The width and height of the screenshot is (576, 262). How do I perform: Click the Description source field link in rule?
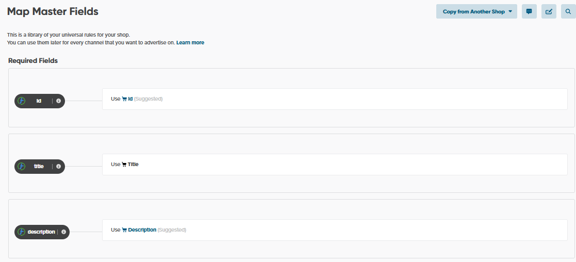(x=142, y=230)
